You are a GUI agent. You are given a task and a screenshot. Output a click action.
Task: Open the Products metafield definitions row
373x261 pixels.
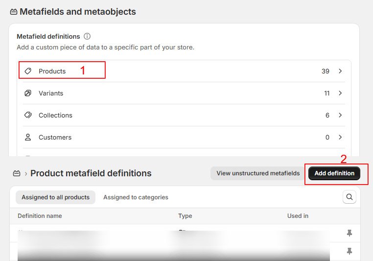[184, 71]
